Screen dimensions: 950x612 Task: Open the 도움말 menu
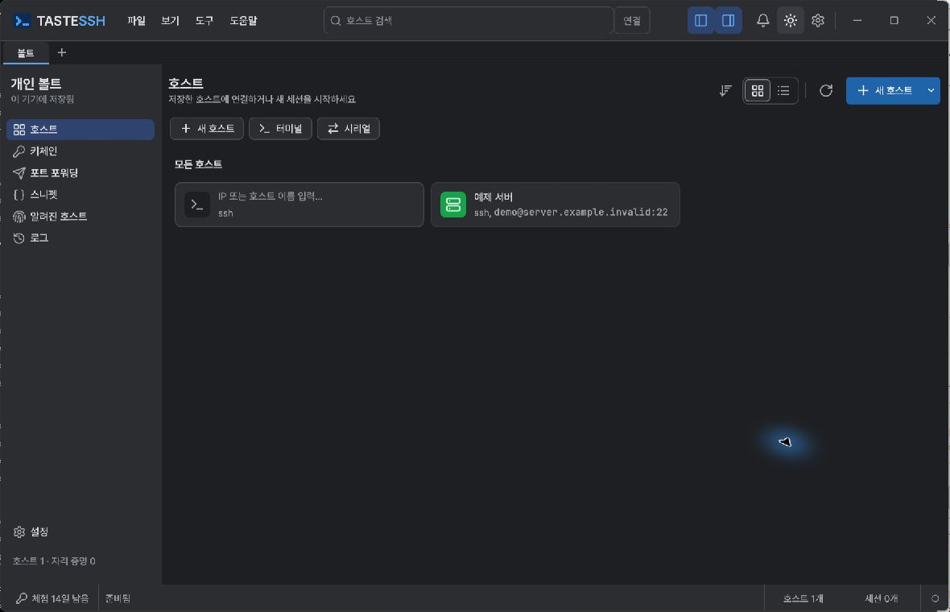[243, 21]
